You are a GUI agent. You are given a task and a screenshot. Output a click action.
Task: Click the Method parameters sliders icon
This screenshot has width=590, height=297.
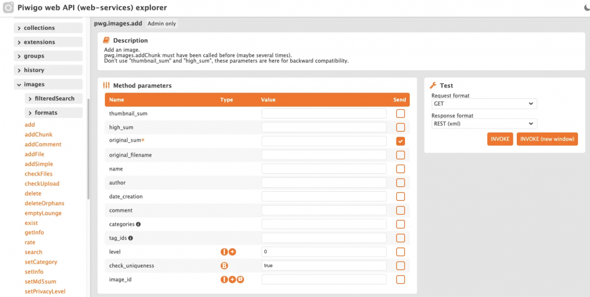point(107,85)
